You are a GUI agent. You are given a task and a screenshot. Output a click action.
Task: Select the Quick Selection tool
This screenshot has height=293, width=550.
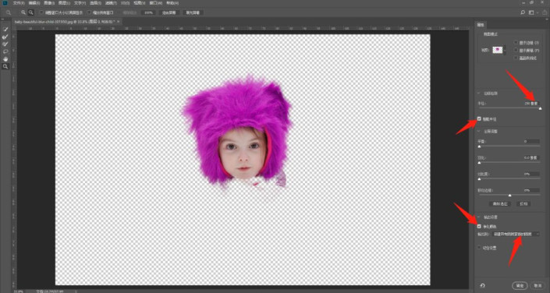click(x=5, y=29)
